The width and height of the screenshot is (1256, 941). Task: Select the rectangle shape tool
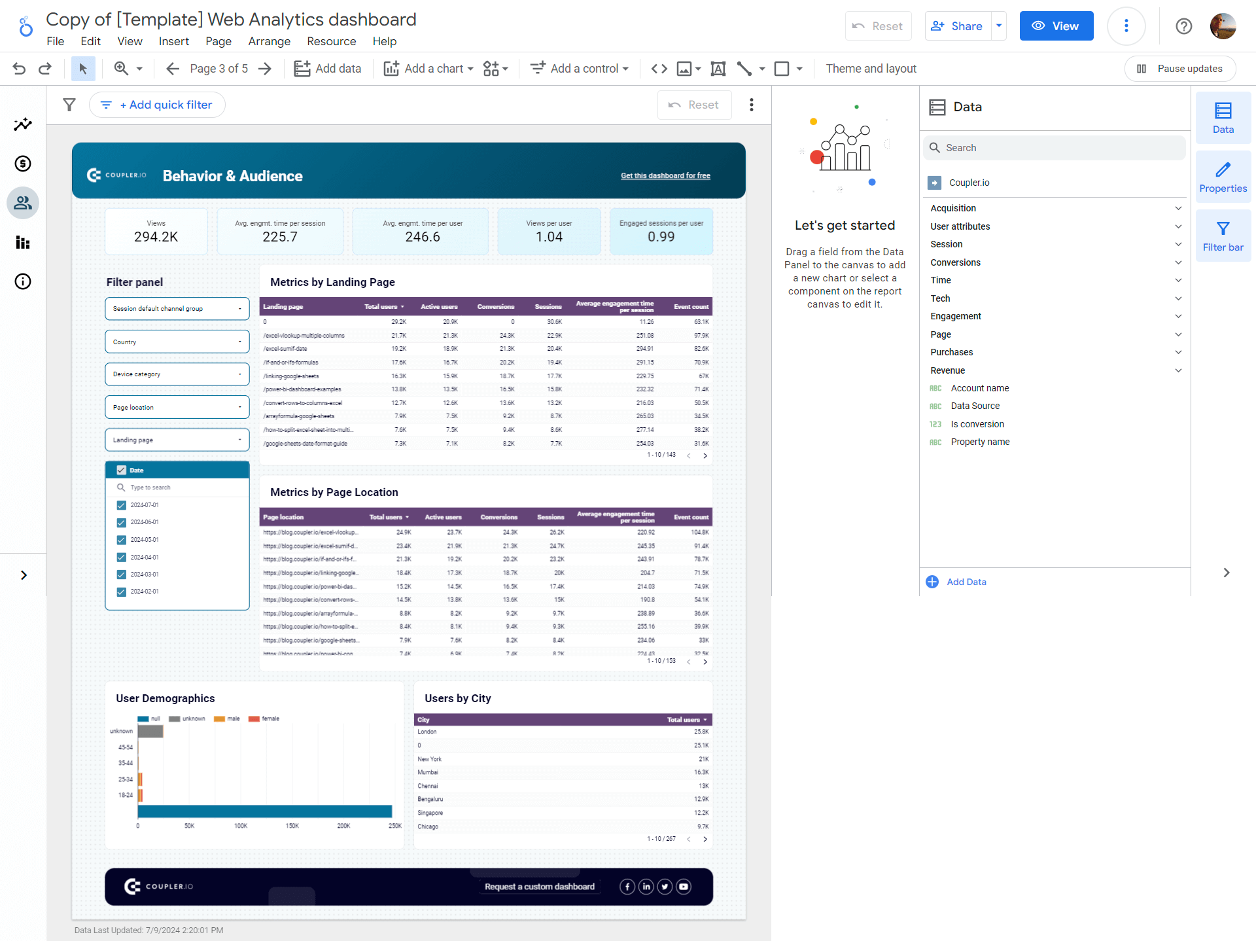tap(782, 69)
